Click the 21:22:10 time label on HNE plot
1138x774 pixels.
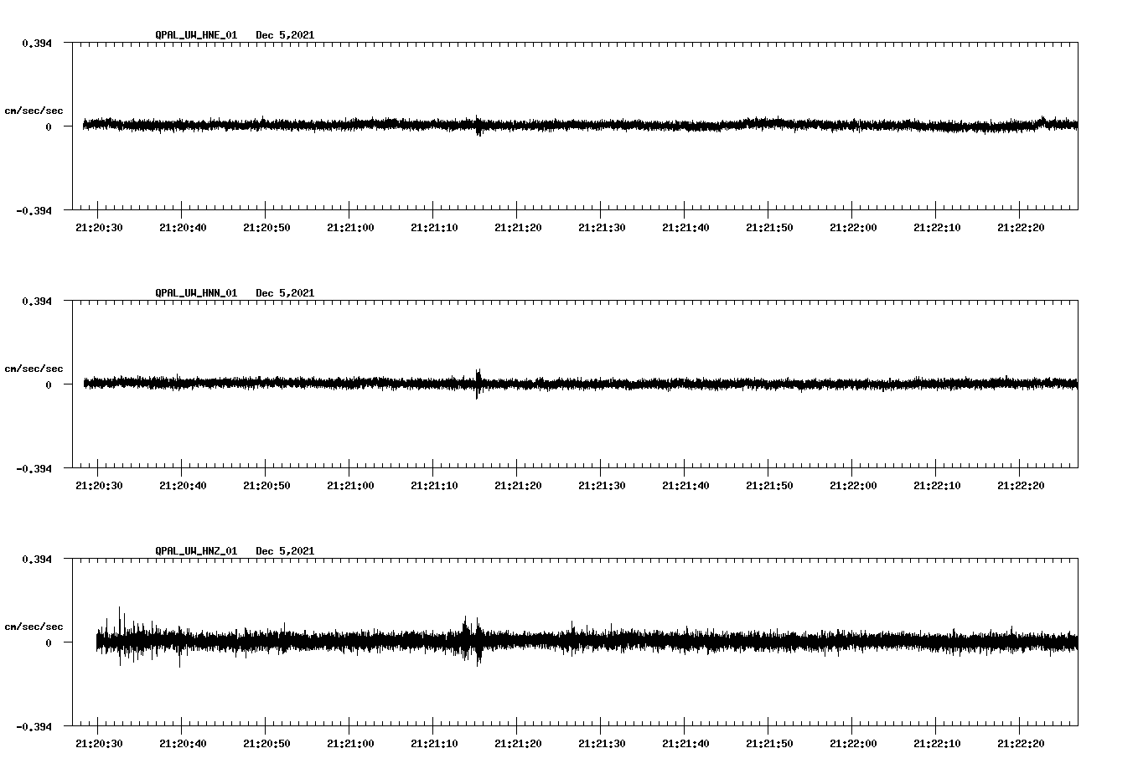937,228
